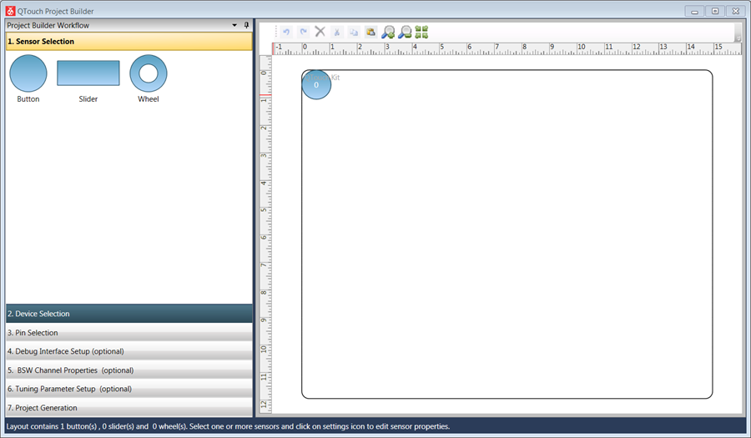
Task: Click the Cut scissors icon
Action: (x=337, y=32)
